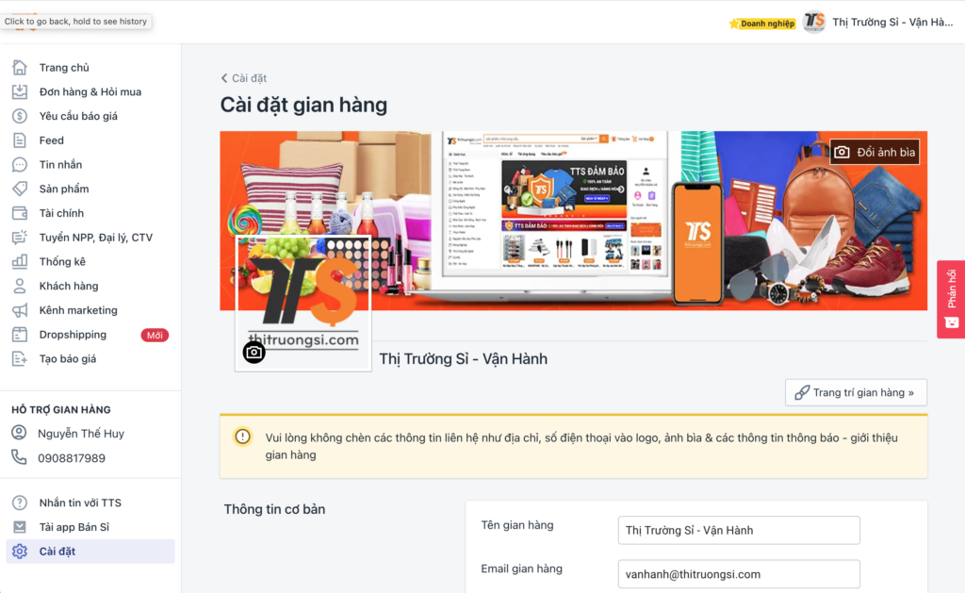
Task: Click the Thống kê bar chart icon
Action: [20, 262]
